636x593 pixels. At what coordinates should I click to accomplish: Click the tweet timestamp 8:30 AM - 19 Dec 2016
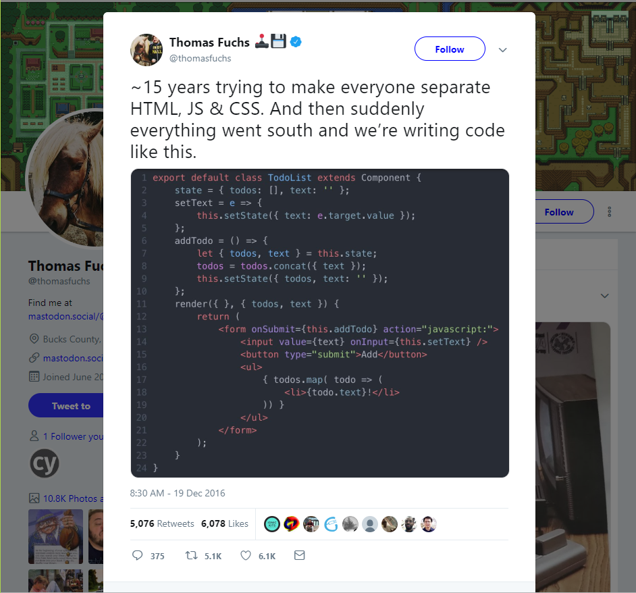point(178,493)
